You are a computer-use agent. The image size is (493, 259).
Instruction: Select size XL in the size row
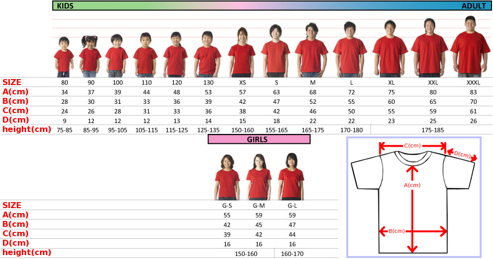391,83
